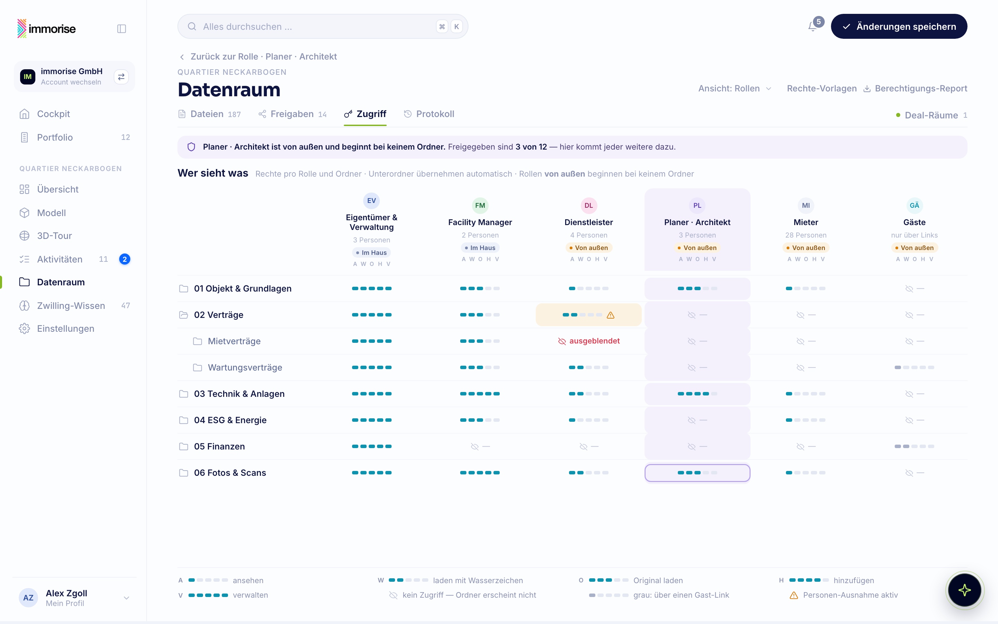The height and width of the screenshot is (624, 998).
Task: Adjust Facility Manager rights level on 03 Technik & Anlagen
Action: [x=480, y=394]
